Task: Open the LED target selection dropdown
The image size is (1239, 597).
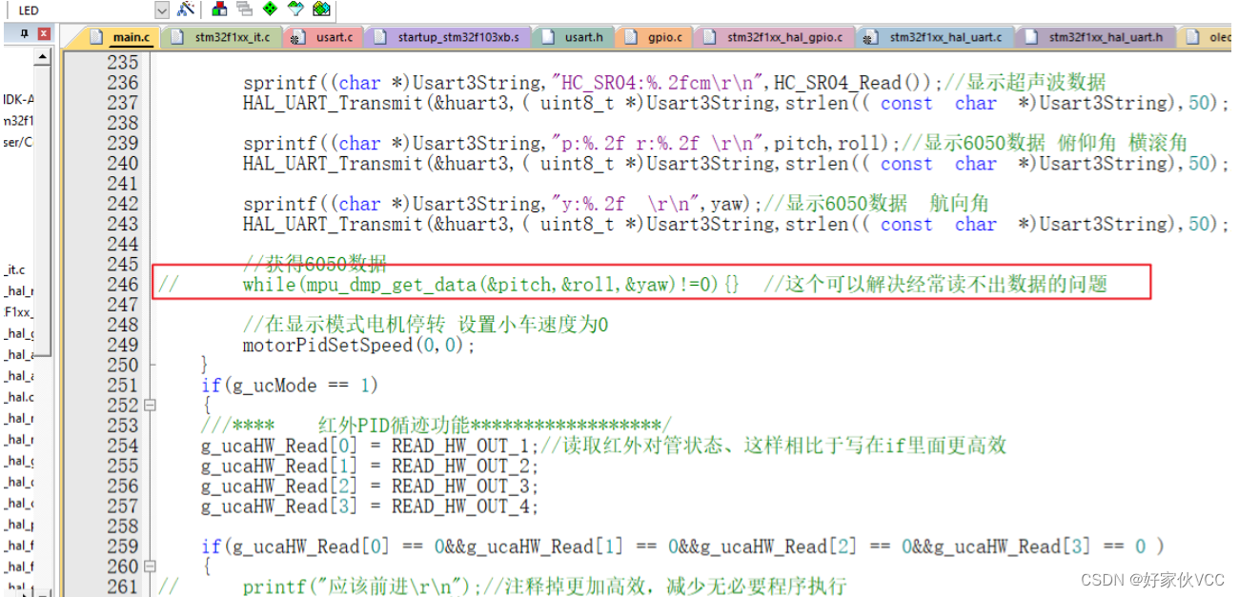Action: [x=161, y=10]
